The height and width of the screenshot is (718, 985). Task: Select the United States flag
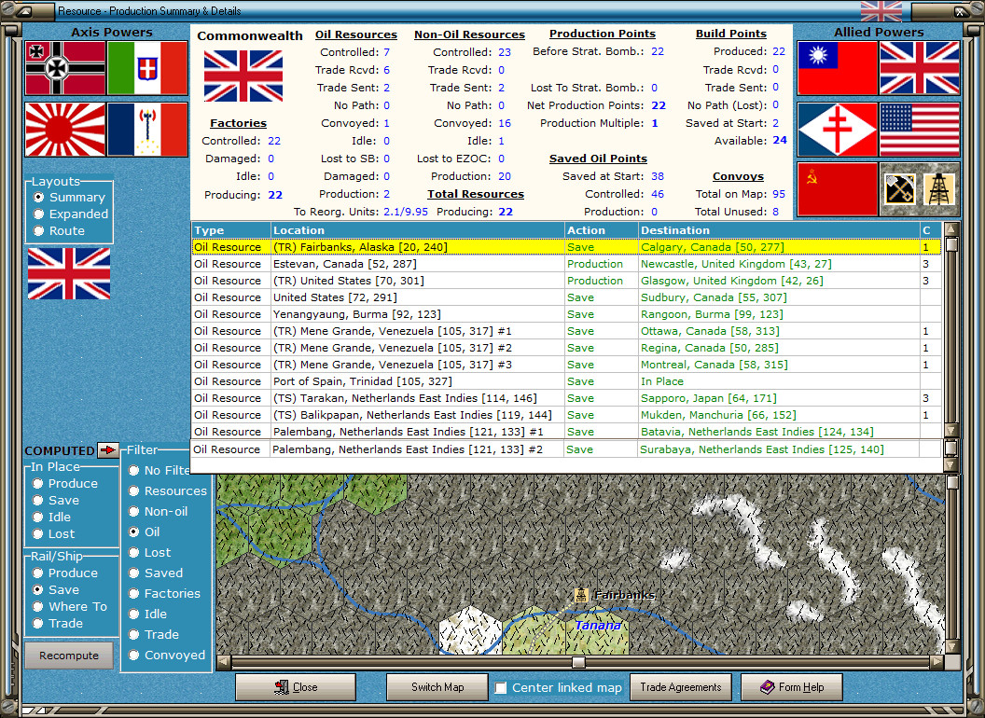click(920, 130)
